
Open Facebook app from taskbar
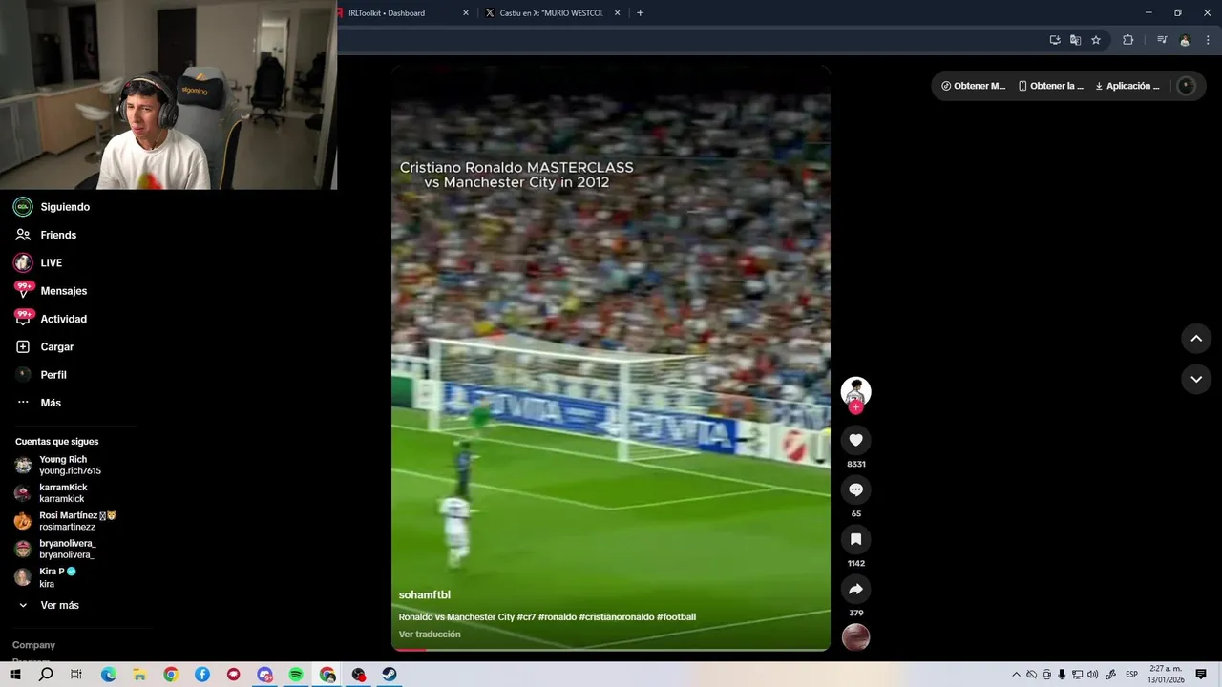pos(202,675)
